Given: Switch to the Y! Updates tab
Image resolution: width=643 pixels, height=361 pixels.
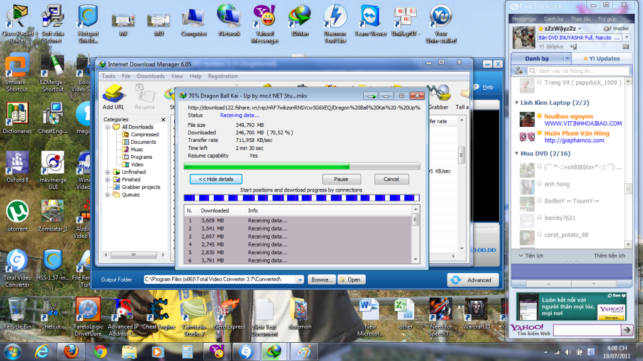Looking at the screenshot, I should coord(600,58).
